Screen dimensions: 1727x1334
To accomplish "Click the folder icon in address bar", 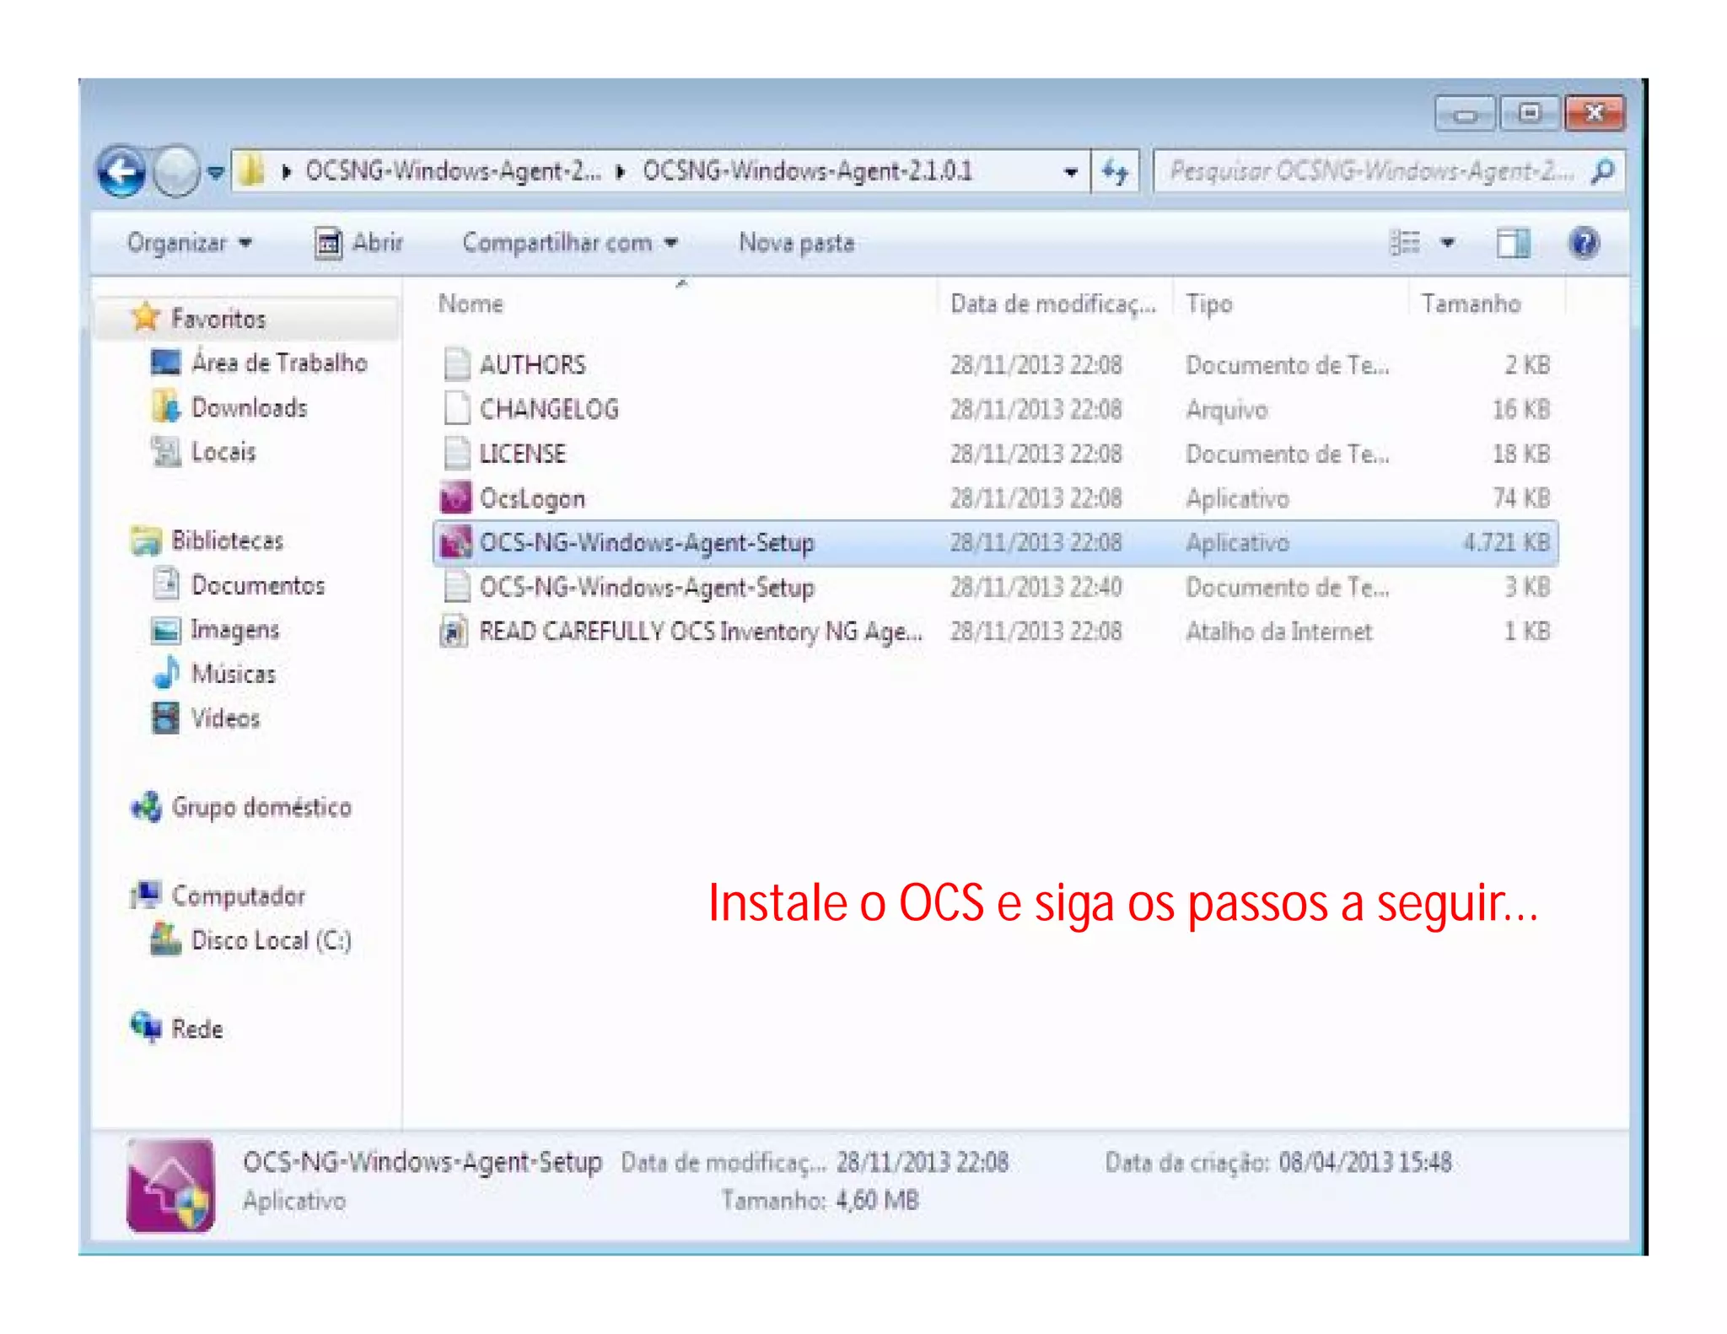I will click(x=251, y=171).
